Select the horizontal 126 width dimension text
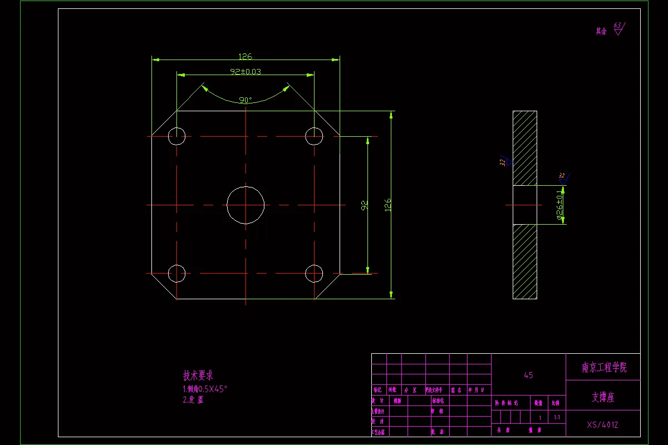This screenshot has height=445, width=668. [x=245, y=56]
